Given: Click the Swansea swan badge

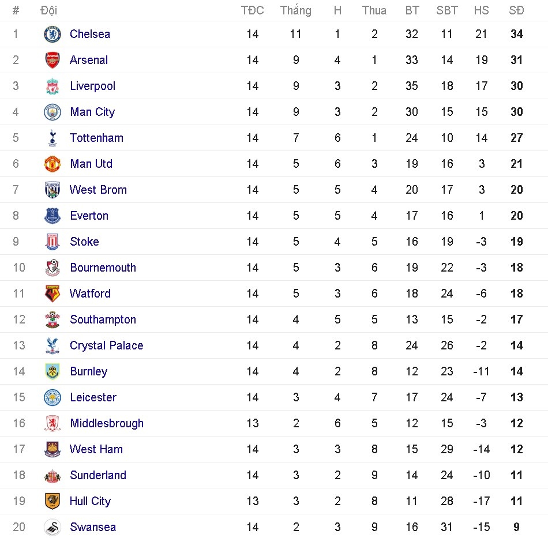Looking at the screenshot, I should pos(51,527).
